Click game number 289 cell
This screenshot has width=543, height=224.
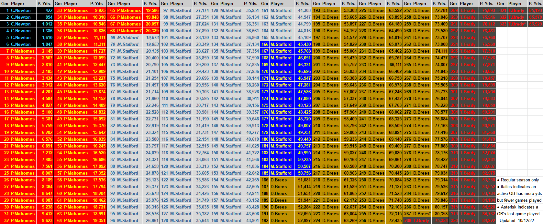(x=454, y=10)
